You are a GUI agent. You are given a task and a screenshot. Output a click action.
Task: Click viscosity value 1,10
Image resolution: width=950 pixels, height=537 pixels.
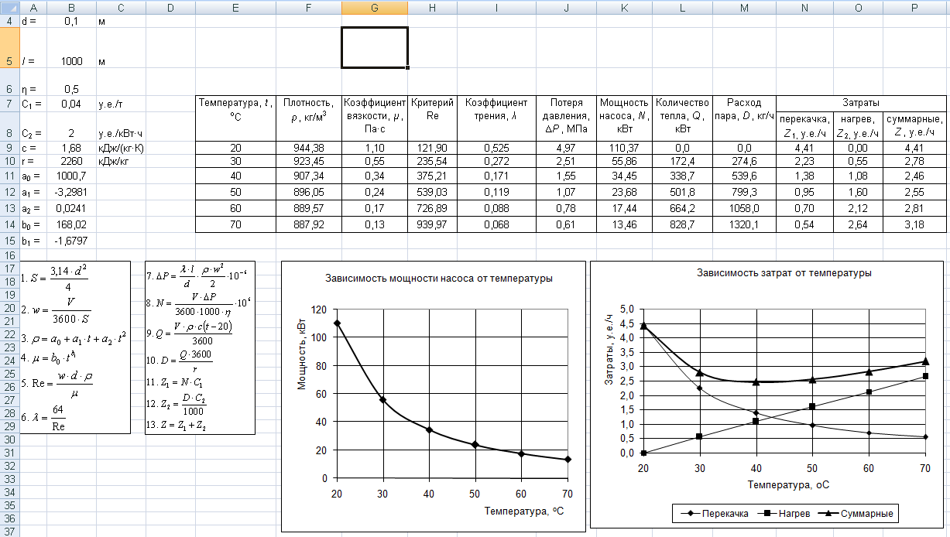coord(374,147)
